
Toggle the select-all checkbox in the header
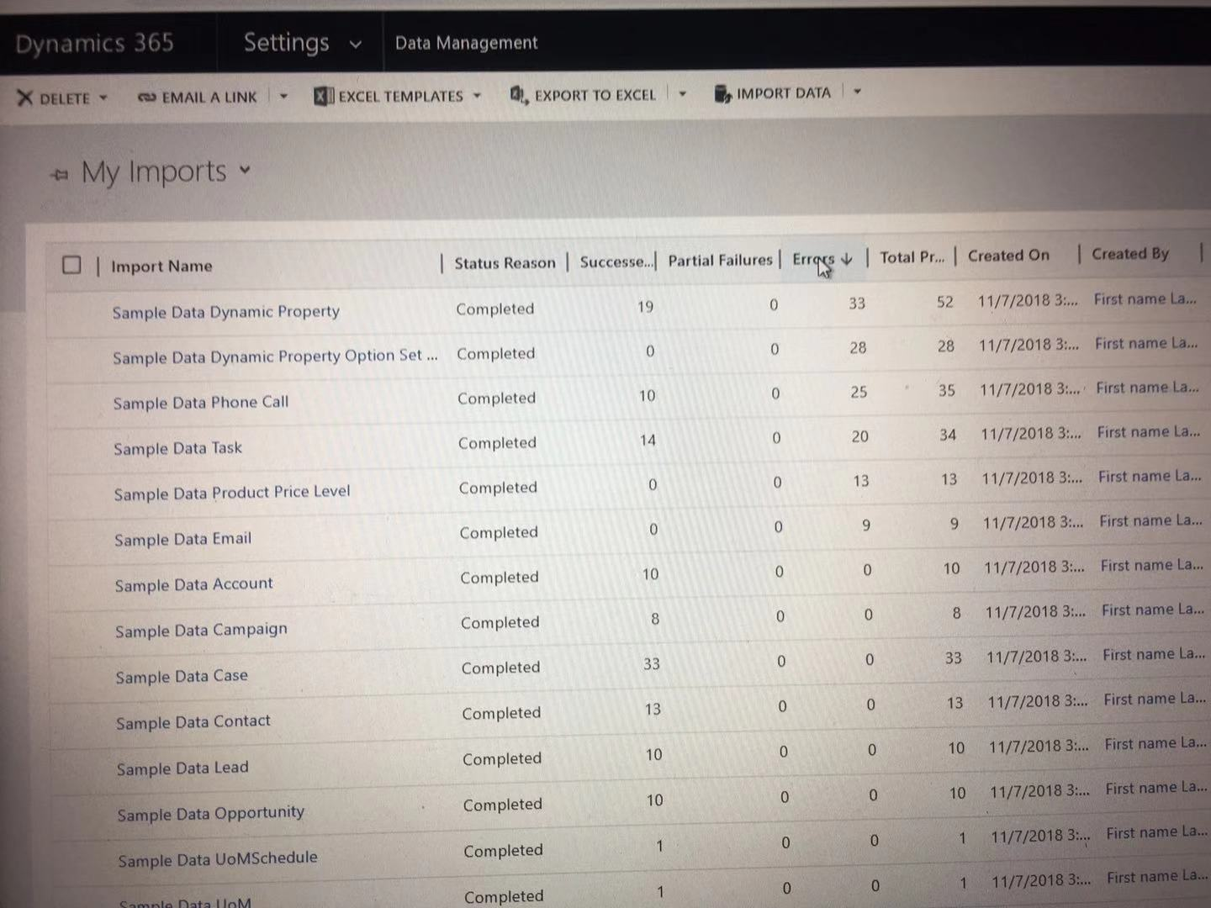point(71,265)
